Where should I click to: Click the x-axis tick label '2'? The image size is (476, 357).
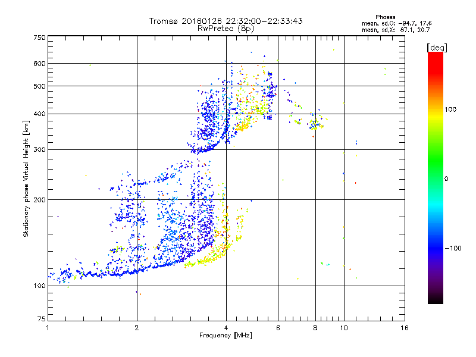(137, 328)
